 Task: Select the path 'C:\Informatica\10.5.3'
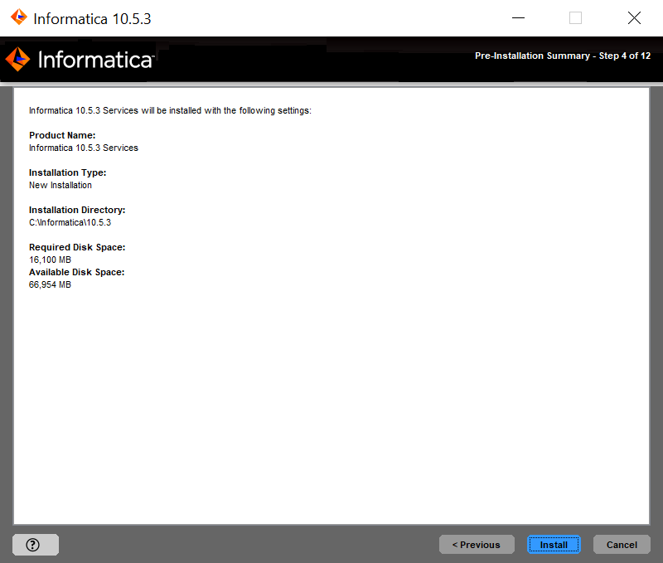[70, 222]
